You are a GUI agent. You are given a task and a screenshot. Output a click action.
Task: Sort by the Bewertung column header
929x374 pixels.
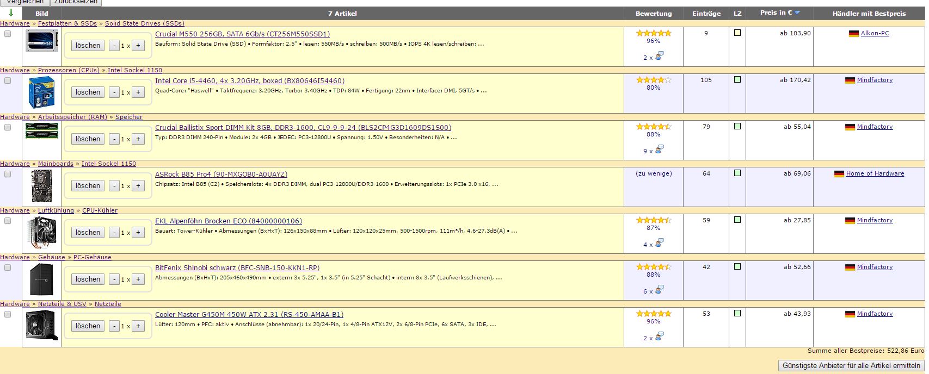coord(654,14)
